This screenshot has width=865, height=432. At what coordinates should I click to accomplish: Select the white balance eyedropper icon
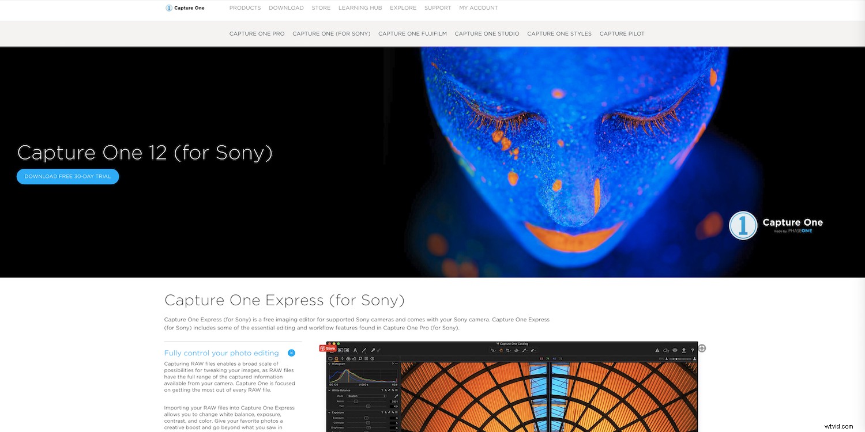coord(396,396)
